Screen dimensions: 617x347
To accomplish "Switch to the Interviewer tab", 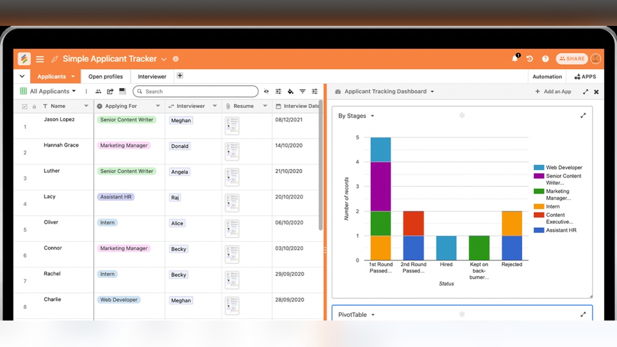I will pyautogui.click(x=152, y=76).
